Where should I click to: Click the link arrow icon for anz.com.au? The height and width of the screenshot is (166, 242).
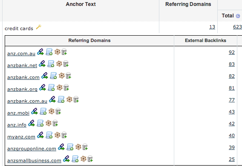(40, 52)
